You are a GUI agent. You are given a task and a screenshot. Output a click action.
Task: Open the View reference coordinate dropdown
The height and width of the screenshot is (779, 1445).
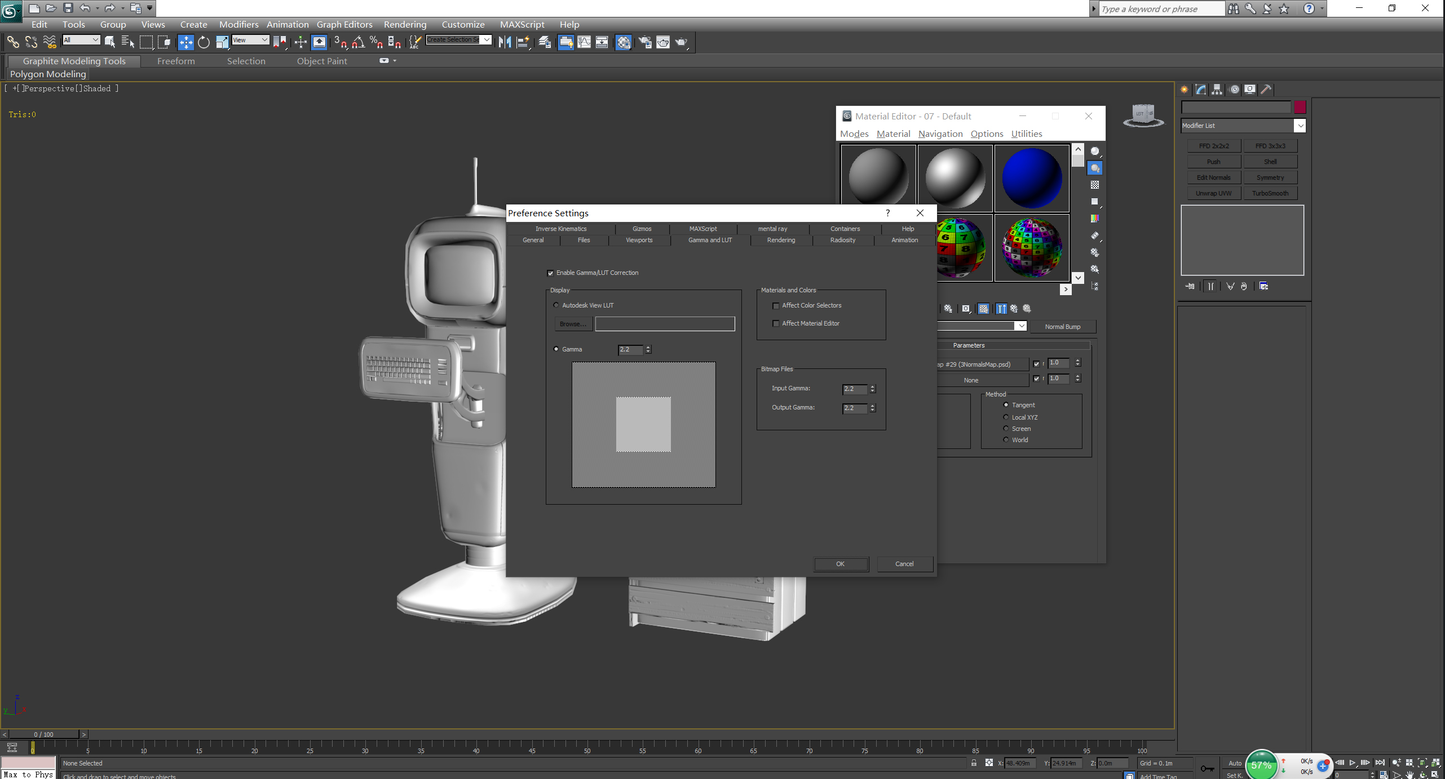(x=250, y=40)
